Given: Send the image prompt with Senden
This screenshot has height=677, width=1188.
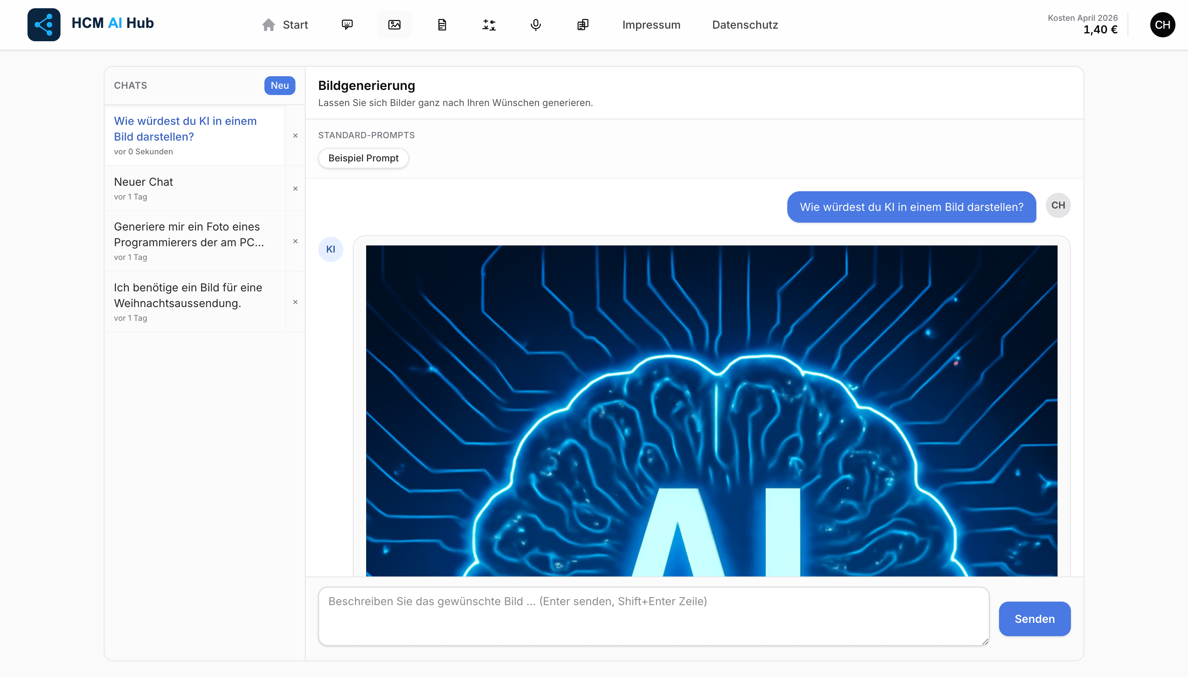Looking at the screenshot, I should coord(1034,619).
